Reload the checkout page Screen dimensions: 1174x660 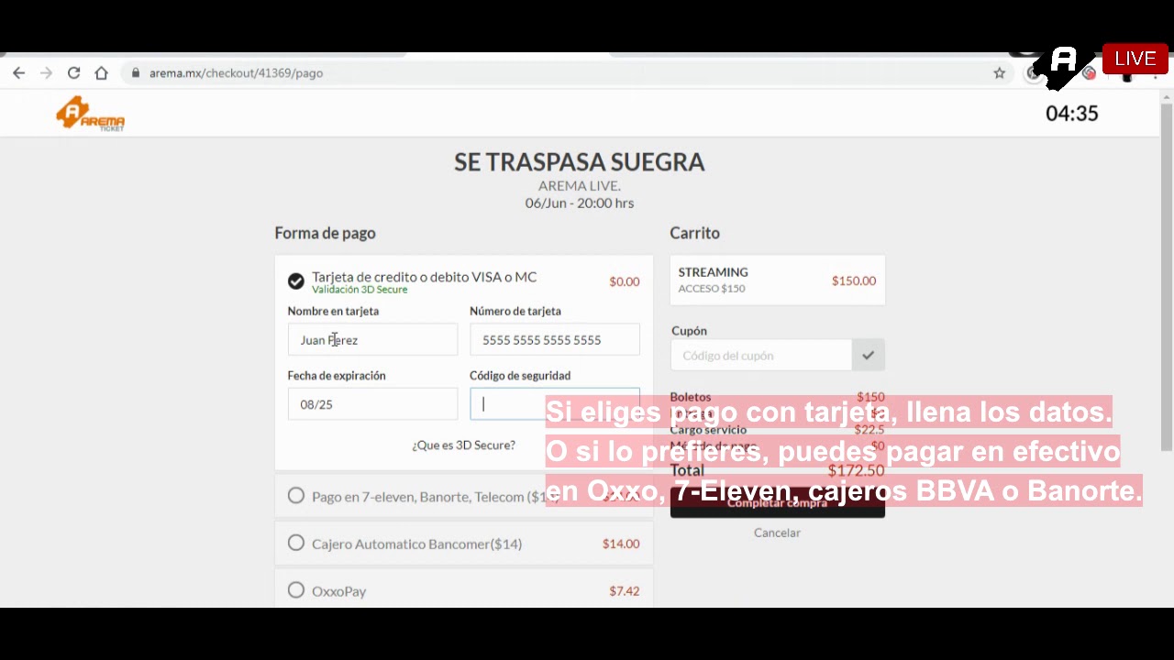[73, 73]
